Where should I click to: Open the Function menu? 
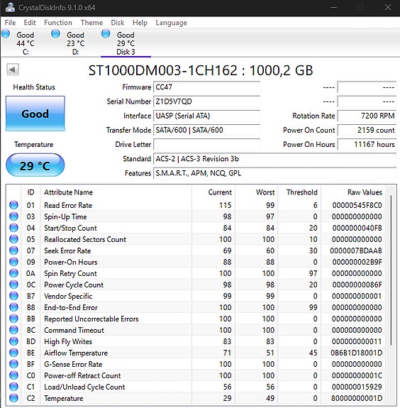[x=58, y=23]
